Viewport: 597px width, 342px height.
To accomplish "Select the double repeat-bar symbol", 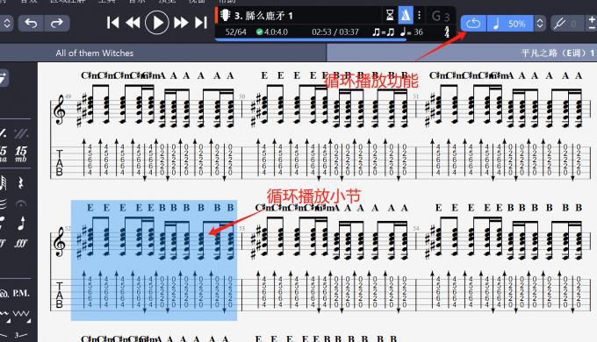I will tap(20, 133).
